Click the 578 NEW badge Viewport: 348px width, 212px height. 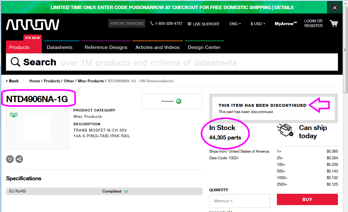point(32,38)
